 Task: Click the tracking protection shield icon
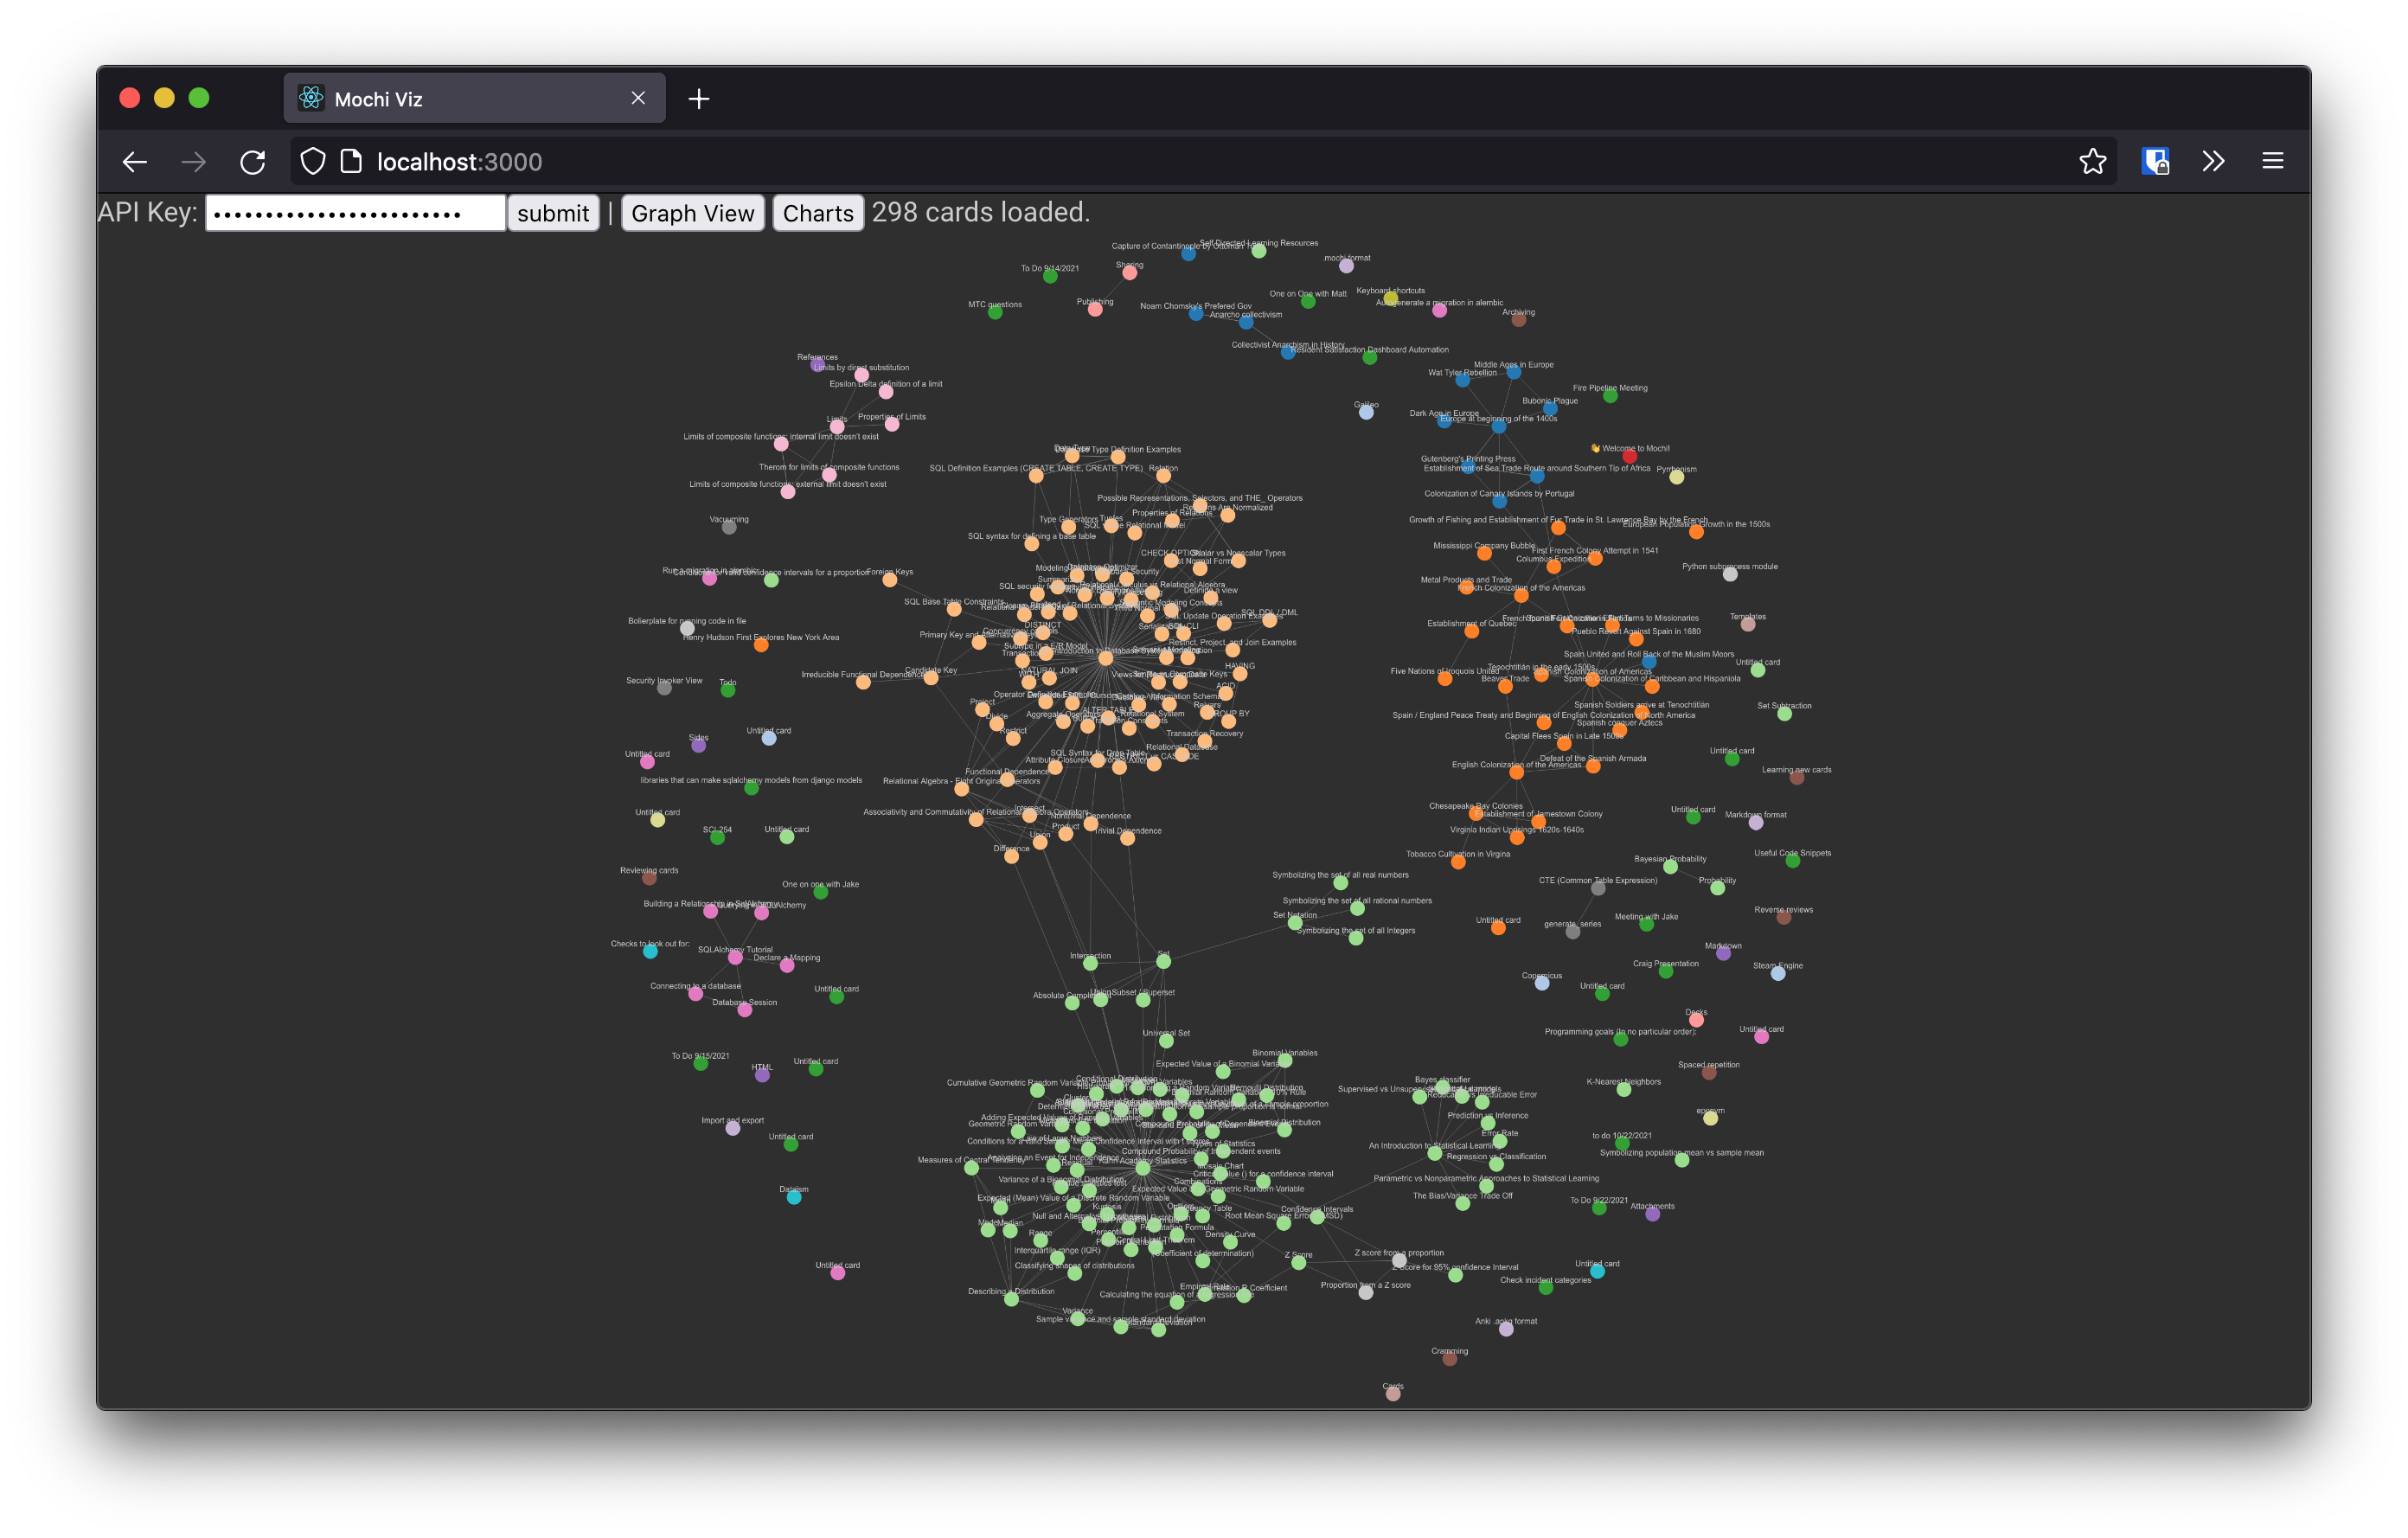click(313, 162)
